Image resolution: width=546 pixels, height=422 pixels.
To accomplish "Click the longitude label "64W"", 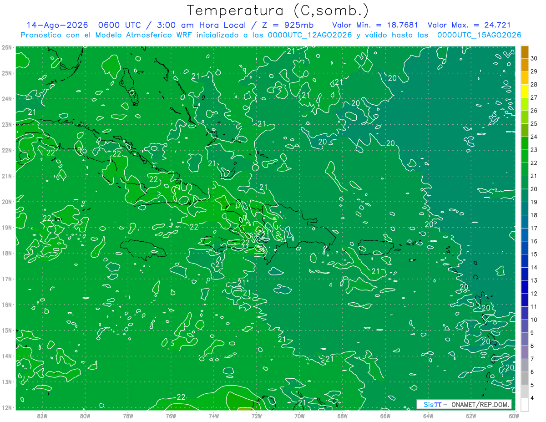I will pos(428,416).
